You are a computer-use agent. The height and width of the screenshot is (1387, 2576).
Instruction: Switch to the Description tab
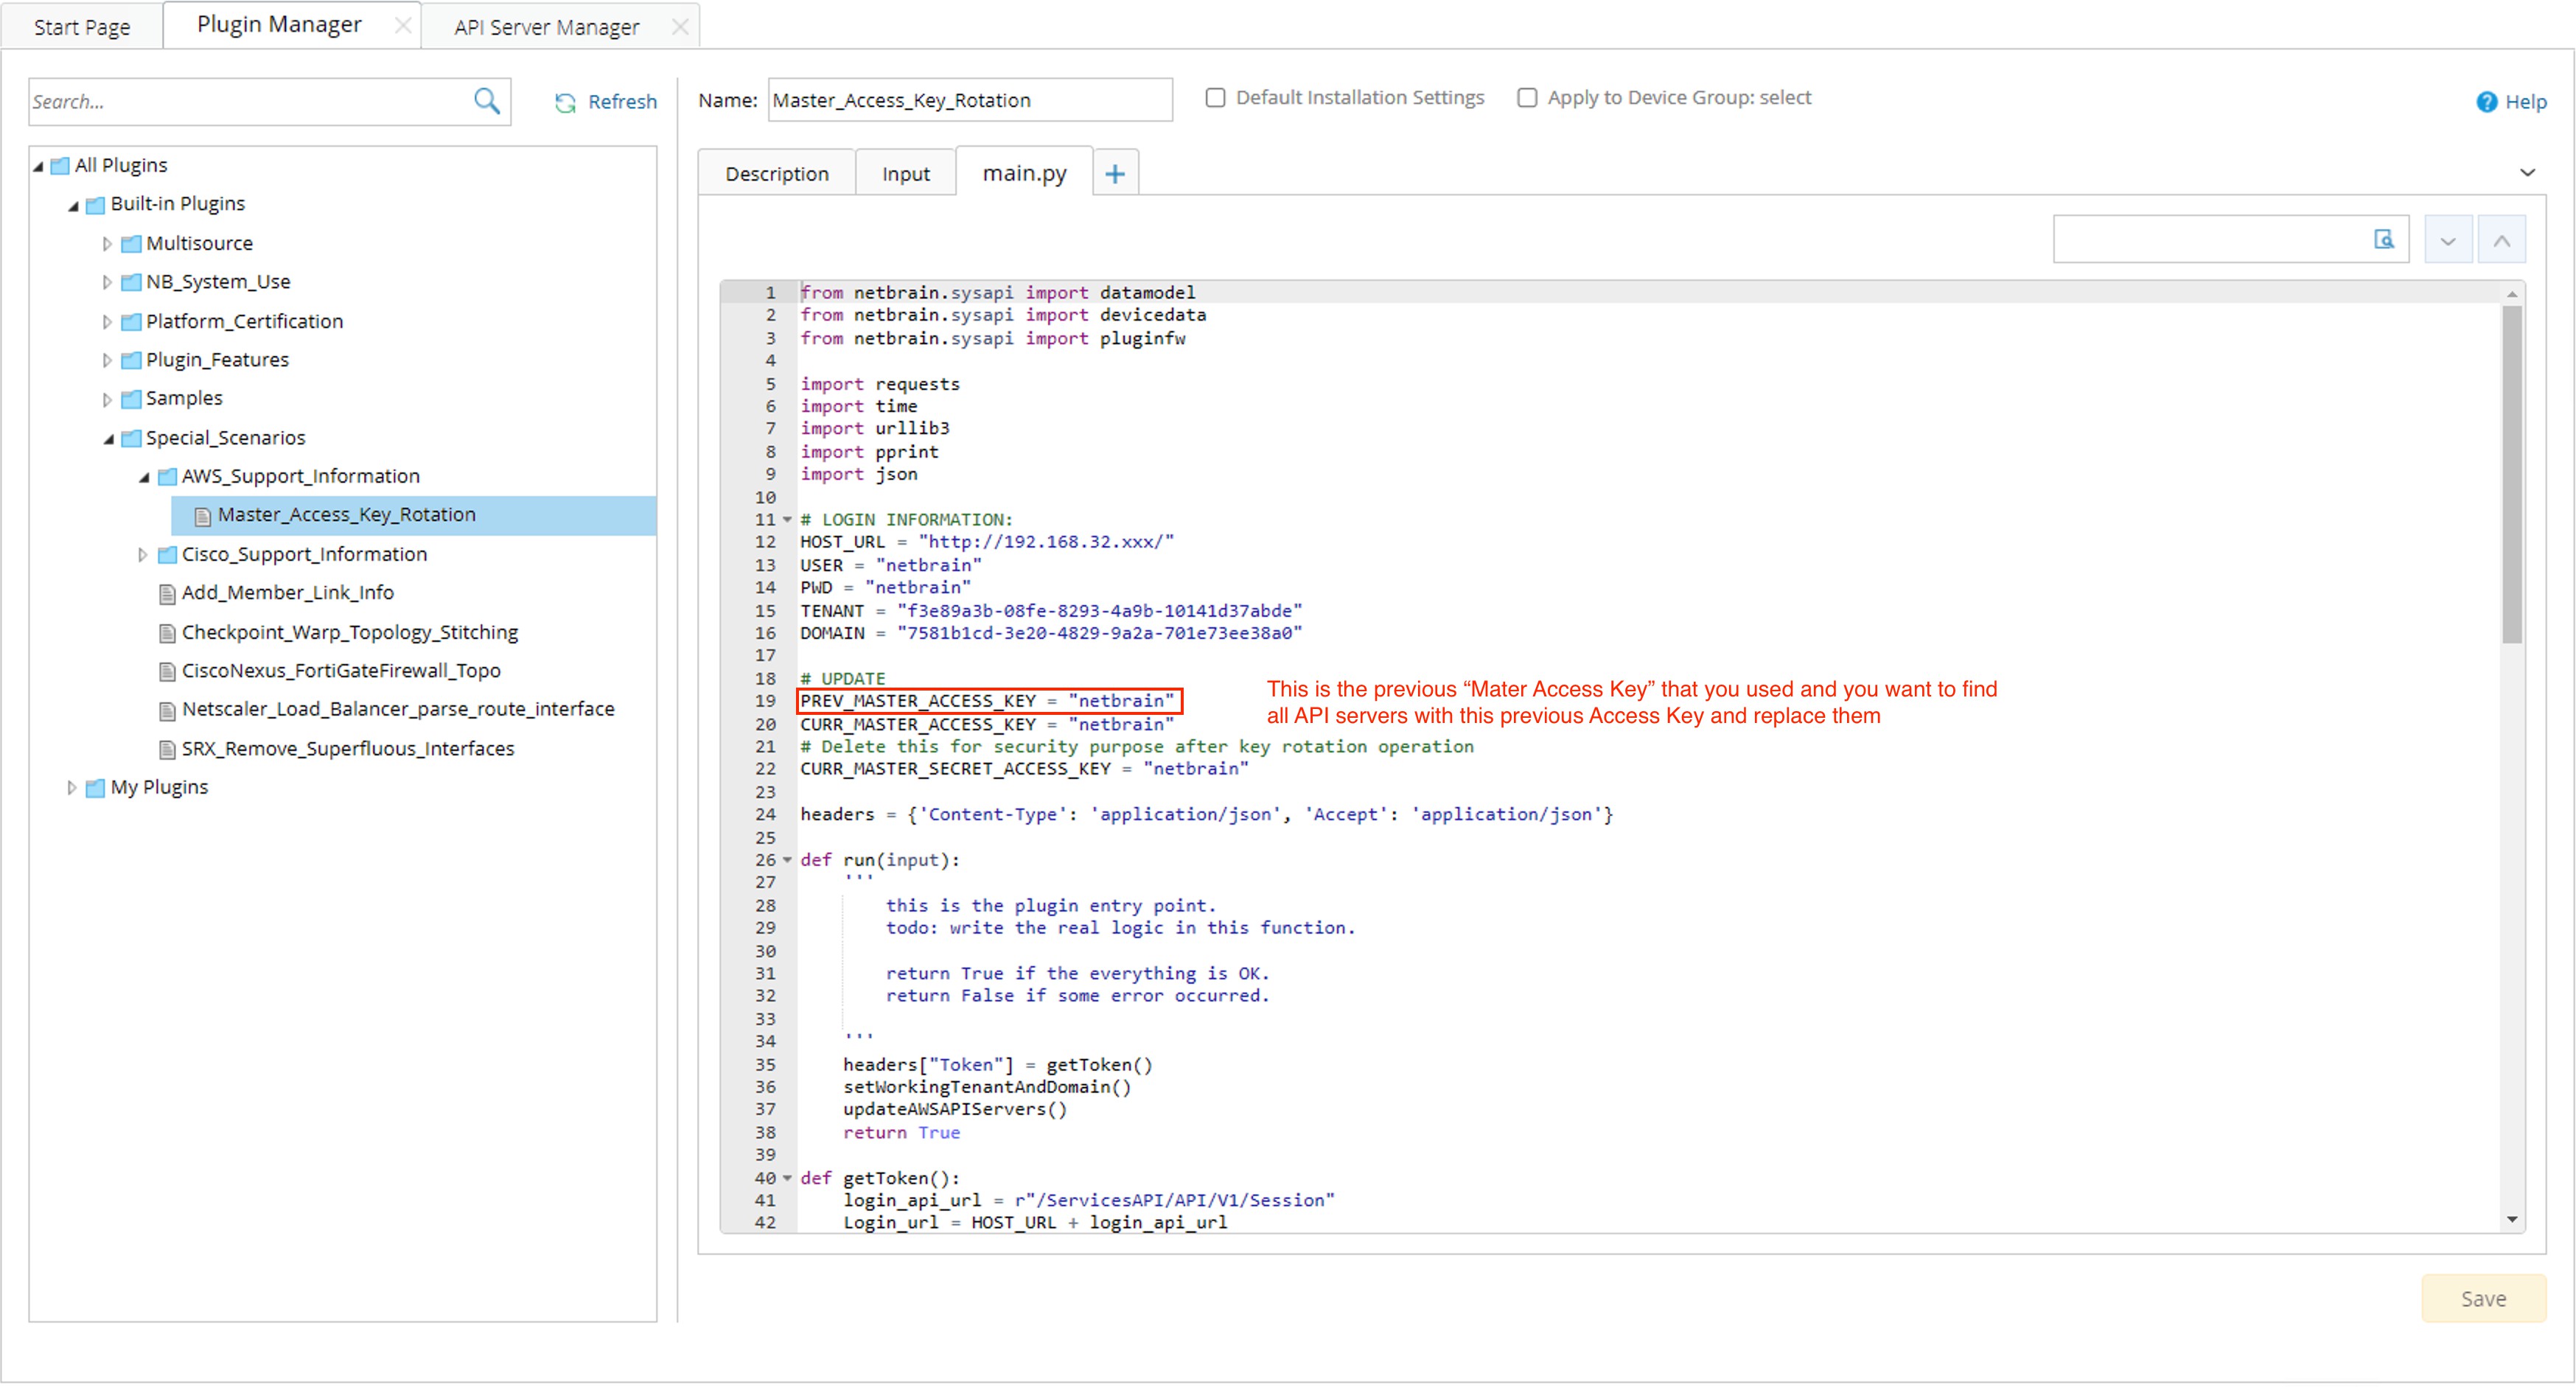(777, 172)
